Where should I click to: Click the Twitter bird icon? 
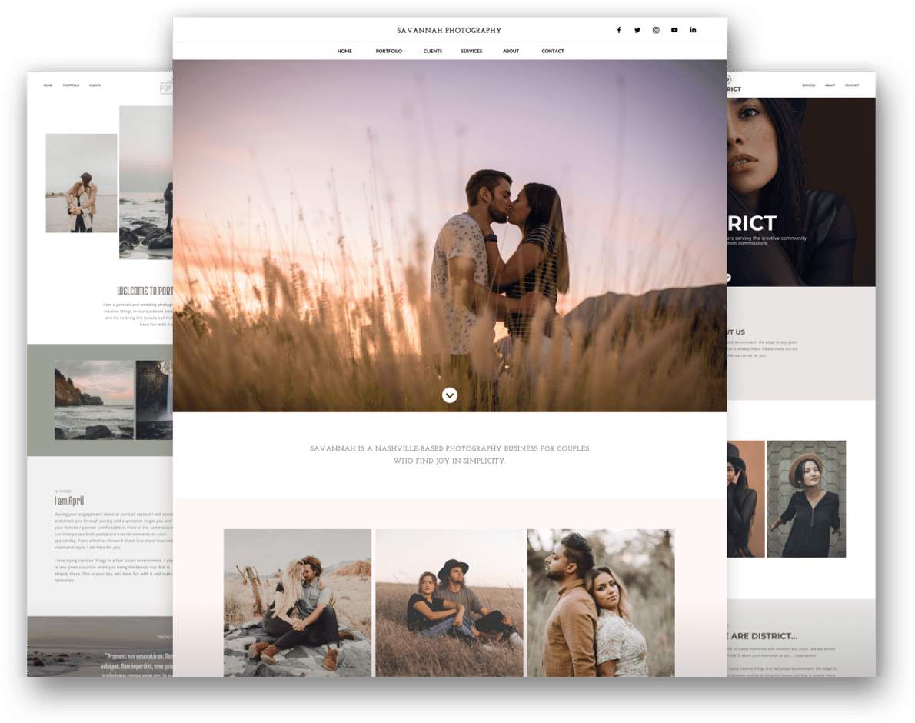click(637, 30)
